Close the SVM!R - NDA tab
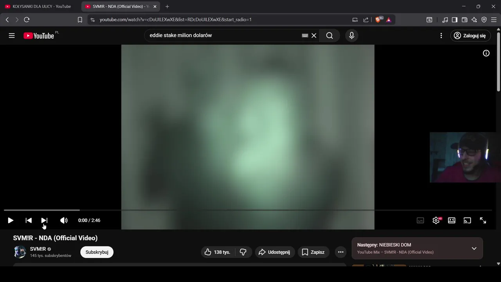501x282 pixels. [155, 7]
